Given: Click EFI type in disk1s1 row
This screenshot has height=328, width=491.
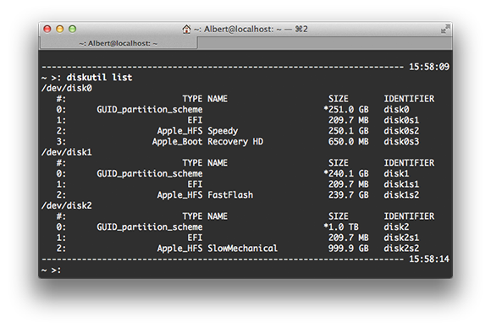Looking at the screenshot, I should point(195,184).
